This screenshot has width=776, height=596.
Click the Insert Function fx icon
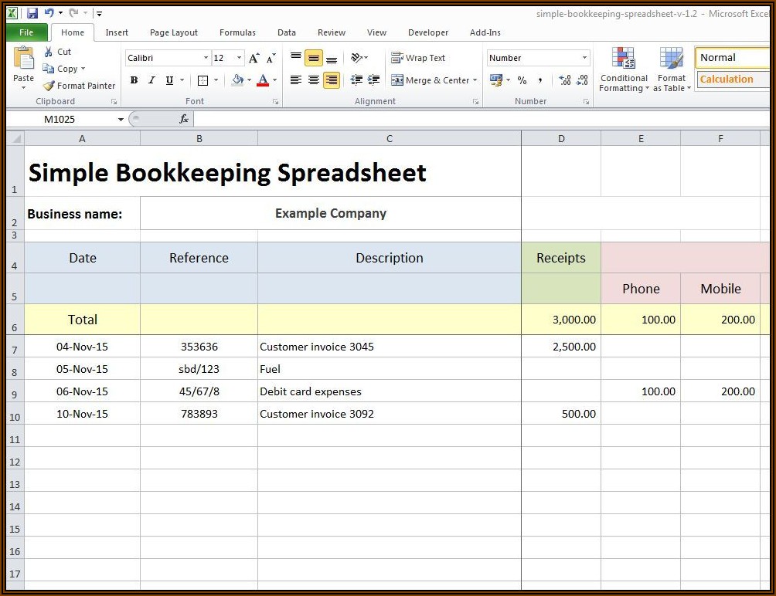[x=184, y=119]
